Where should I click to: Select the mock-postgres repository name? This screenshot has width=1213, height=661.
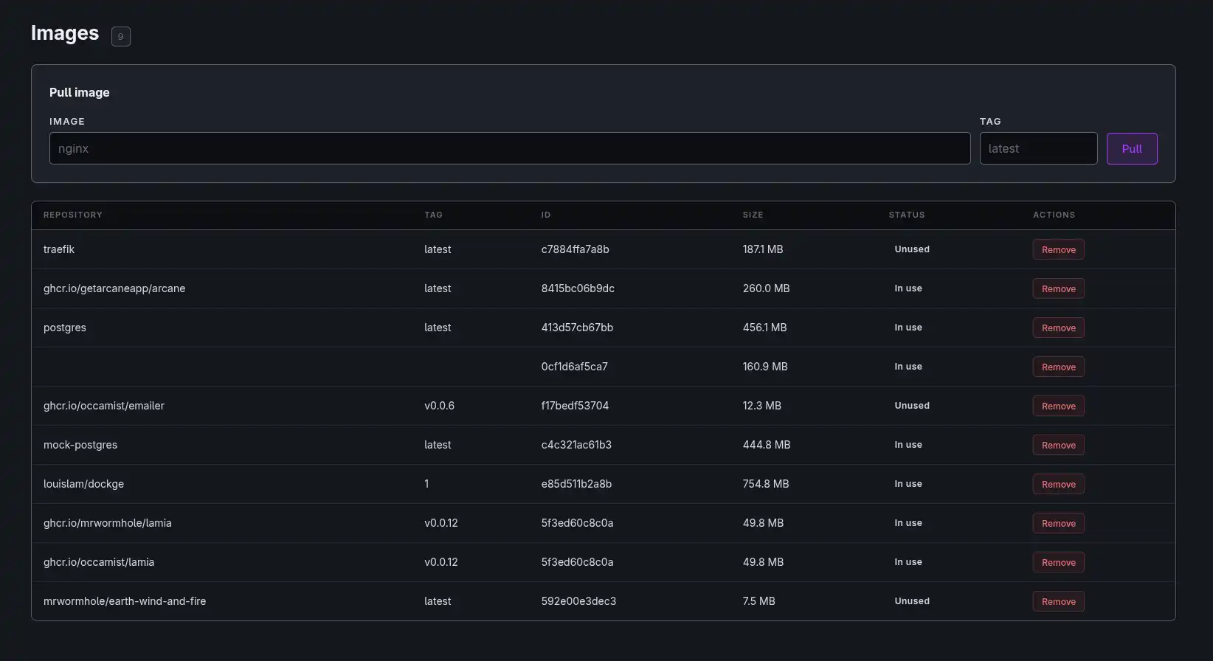[x=80, y=445]
